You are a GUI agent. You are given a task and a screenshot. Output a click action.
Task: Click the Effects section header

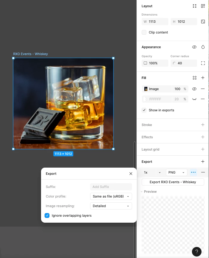[x=147, y=137]
